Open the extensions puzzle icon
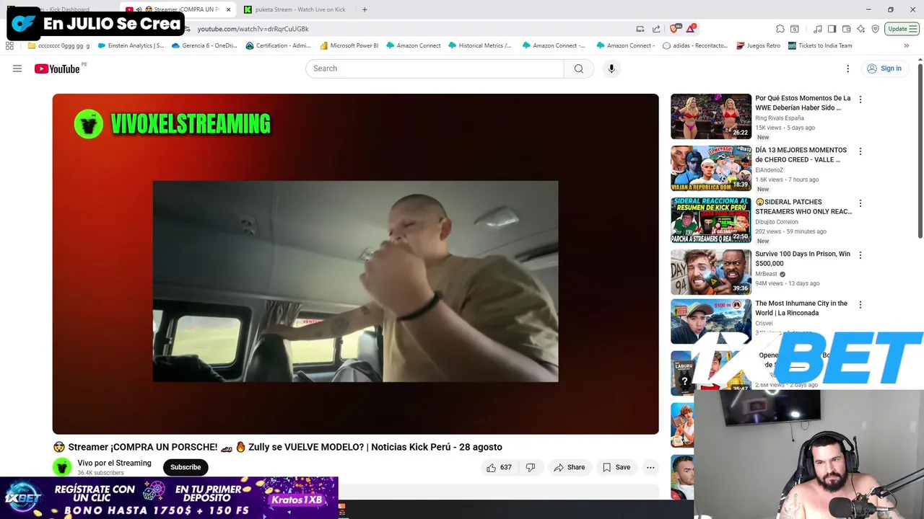Screen dimensions: 924x519 coord(780,29)
